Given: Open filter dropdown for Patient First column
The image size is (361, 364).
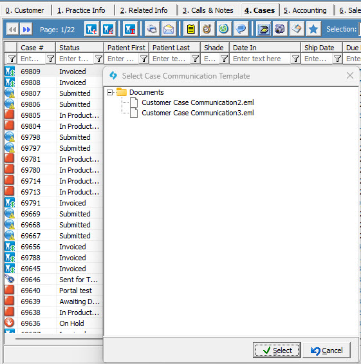Looking at the screenshot, I should [x=143, y=59].
